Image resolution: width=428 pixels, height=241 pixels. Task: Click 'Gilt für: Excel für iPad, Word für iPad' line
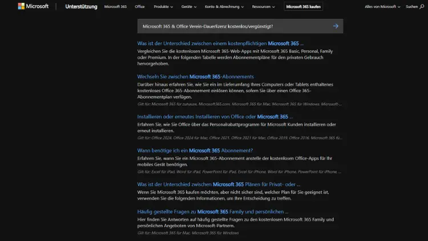(239, 172)
